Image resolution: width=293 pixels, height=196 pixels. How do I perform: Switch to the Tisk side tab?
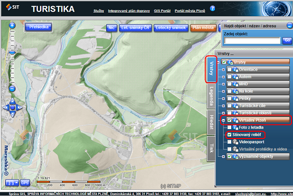[211, 148]
